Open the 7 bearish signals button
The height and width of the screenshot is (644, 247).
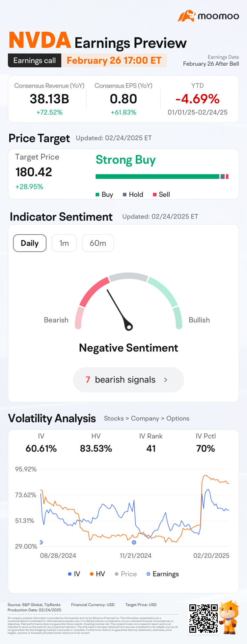coord(128,380)
